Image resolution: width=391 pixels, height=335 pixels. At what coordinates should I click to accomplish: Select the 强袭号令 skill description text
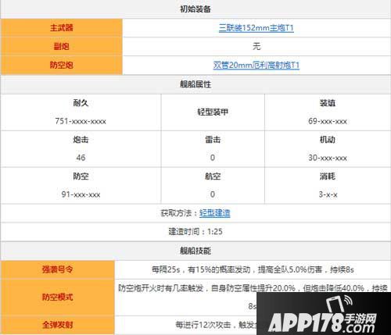pos(253,269)
